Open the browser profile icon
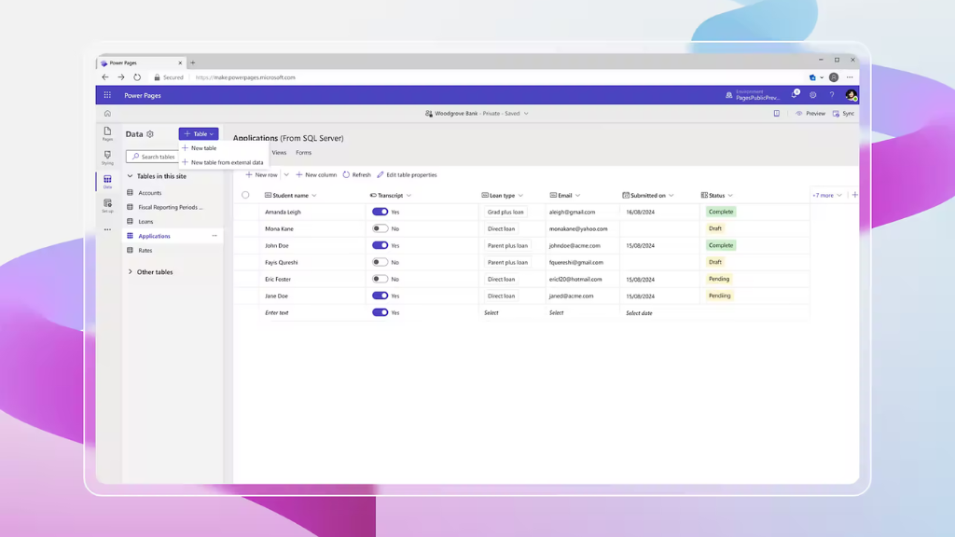This screenshot has width=955, height=537. click(x=834, y=77)
